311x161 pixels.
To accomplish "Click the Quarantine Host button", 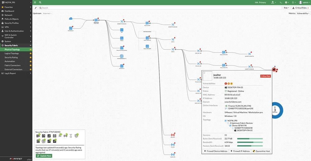I will coord(261,151).
